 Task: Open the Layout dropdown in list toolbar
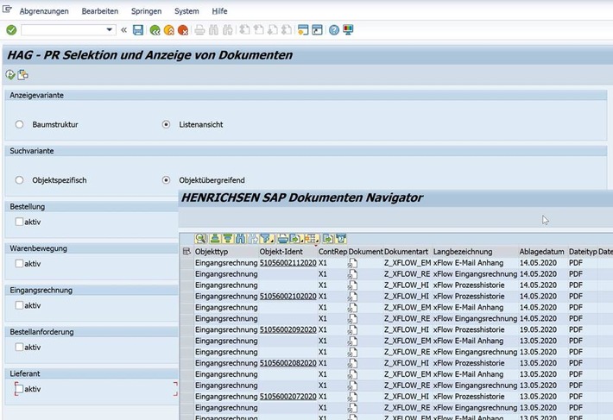pos(313,239)
